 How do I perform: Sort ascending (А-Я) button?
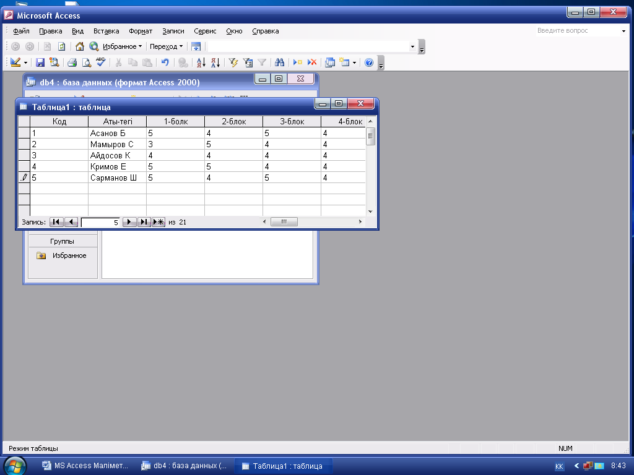201,62
